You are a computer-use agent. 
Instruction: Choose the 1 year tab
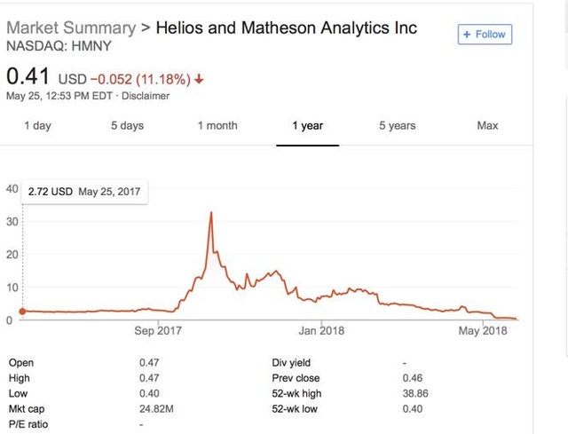[308, 125]
